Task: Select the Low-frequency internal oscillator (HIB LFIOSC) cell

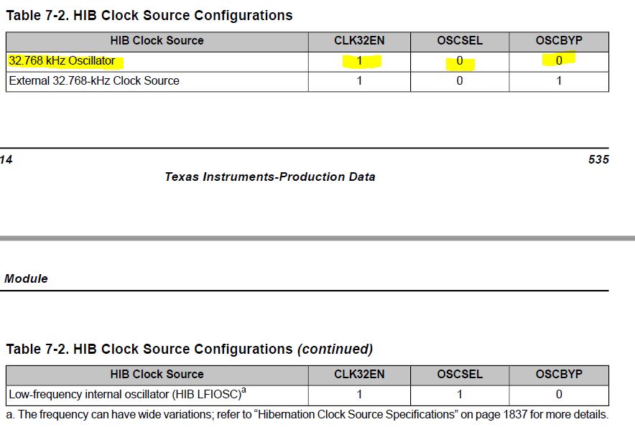Action: pos(126,394)
